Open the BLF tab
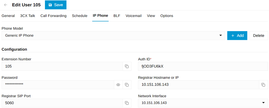The height and width of the screenshot is (108, 269). click(117, 16)
